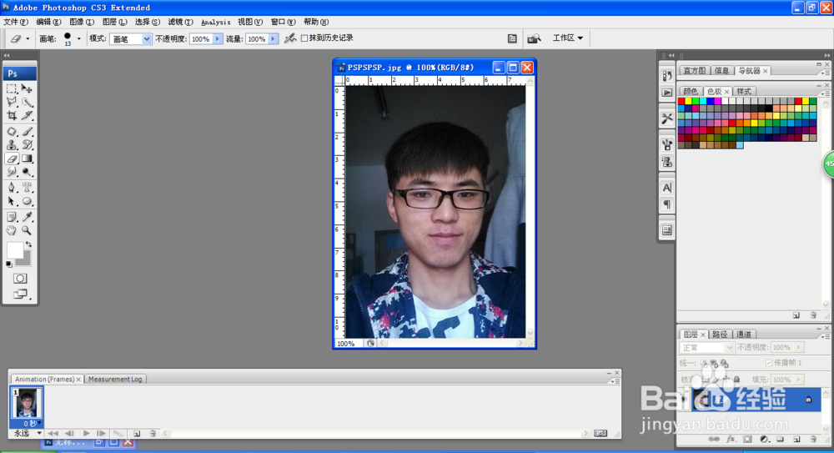Duplicate the selected animation frame
Viewport: 834px width, 453px height.
tap(137, 433)
